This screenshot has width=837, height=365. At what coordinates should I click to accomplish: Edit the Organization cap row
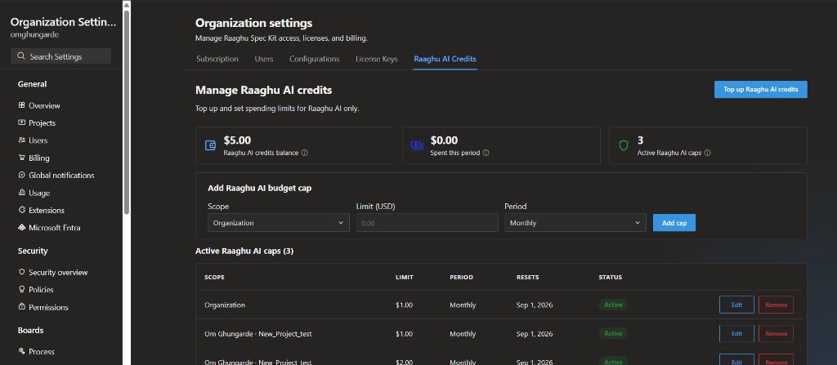[x=736, y=305]
